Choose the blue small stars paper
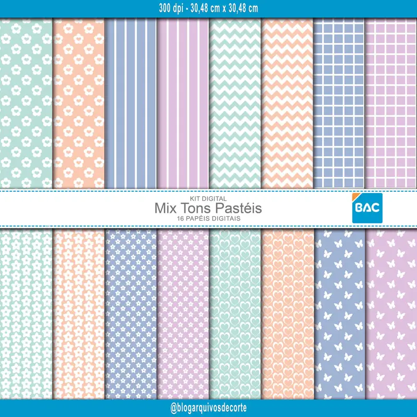The height and width of the screenshot is (417, 417). (131, 314)
